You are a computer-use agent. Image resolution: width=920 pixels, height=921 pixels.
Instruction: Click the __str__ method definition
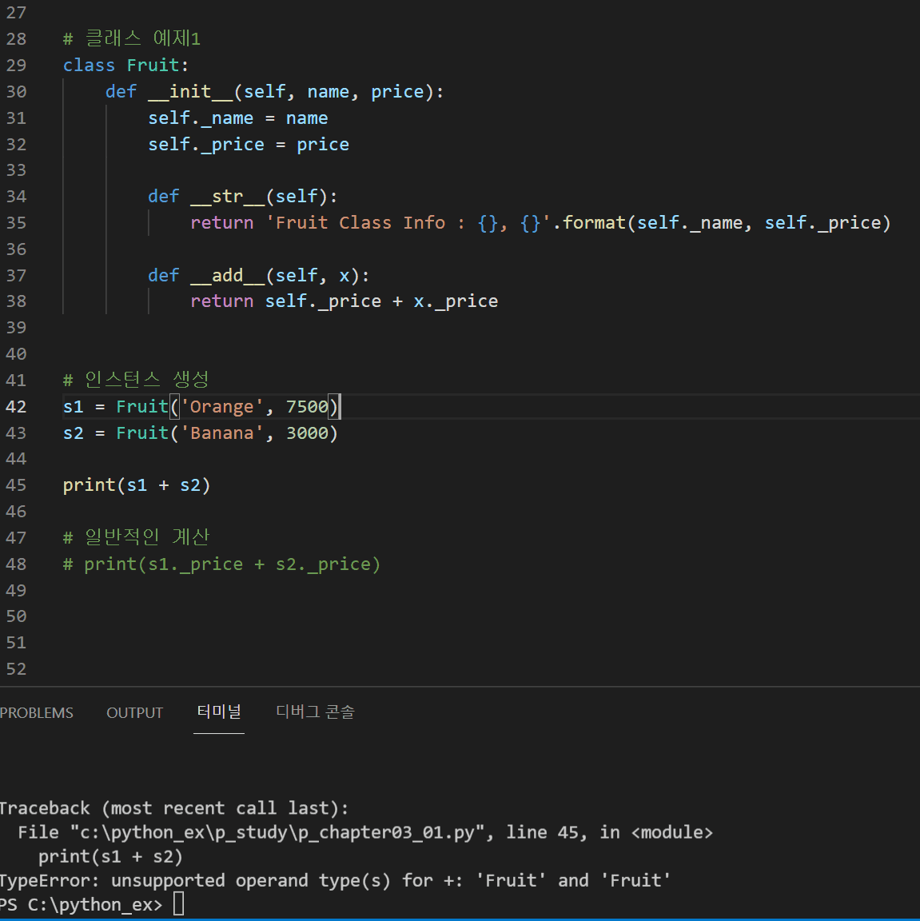click(x=227, y=197)
